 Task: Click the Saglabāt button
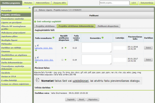click(x=71, y=99)
